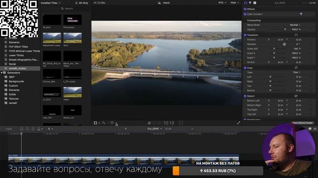Image resolution: width=318 pixels, height=178 pixels.
Task: Click the append clip timeline icon
Action: click(x=33, y=129)
